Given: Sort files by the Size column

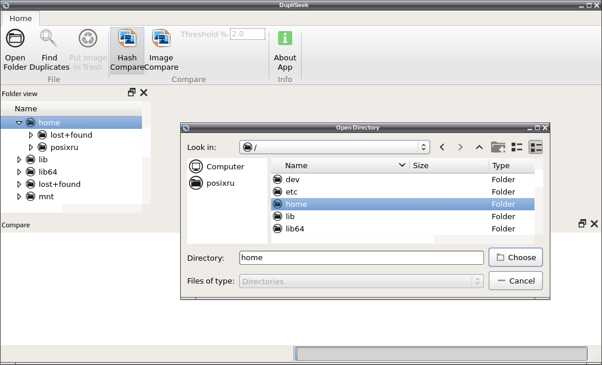Looking at the screenshot, I should point(449,166).
